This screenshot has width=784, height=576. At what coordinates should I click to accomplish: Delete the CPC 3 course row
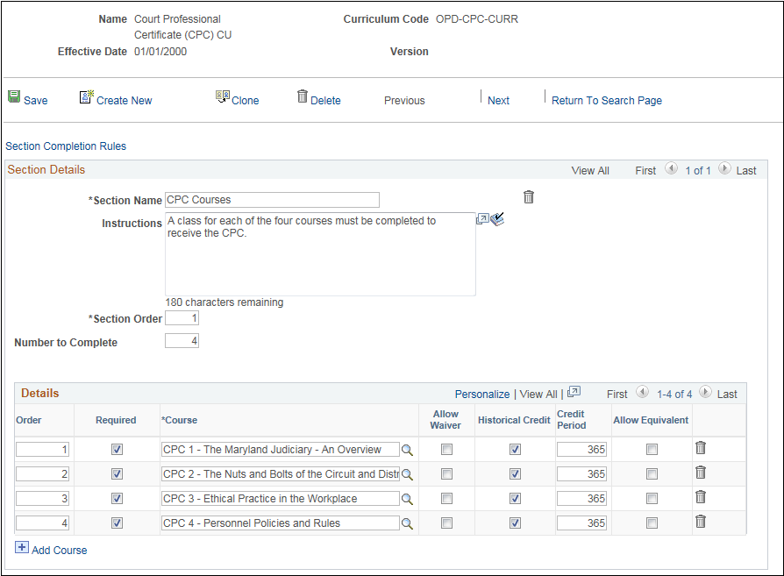click(x=701, y=497)
